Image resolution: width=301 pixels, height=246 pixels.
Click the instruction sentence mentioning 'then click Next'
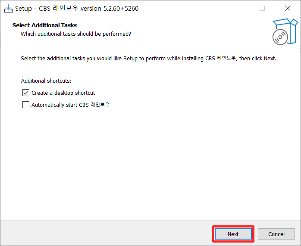pos(148,59)
